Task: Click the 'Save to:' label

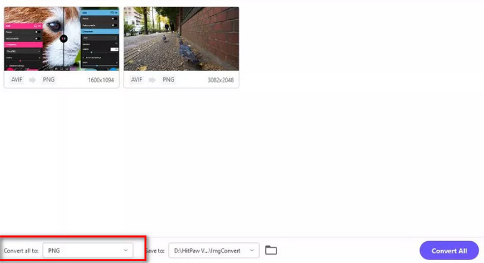Action: [x=155, y=250]
